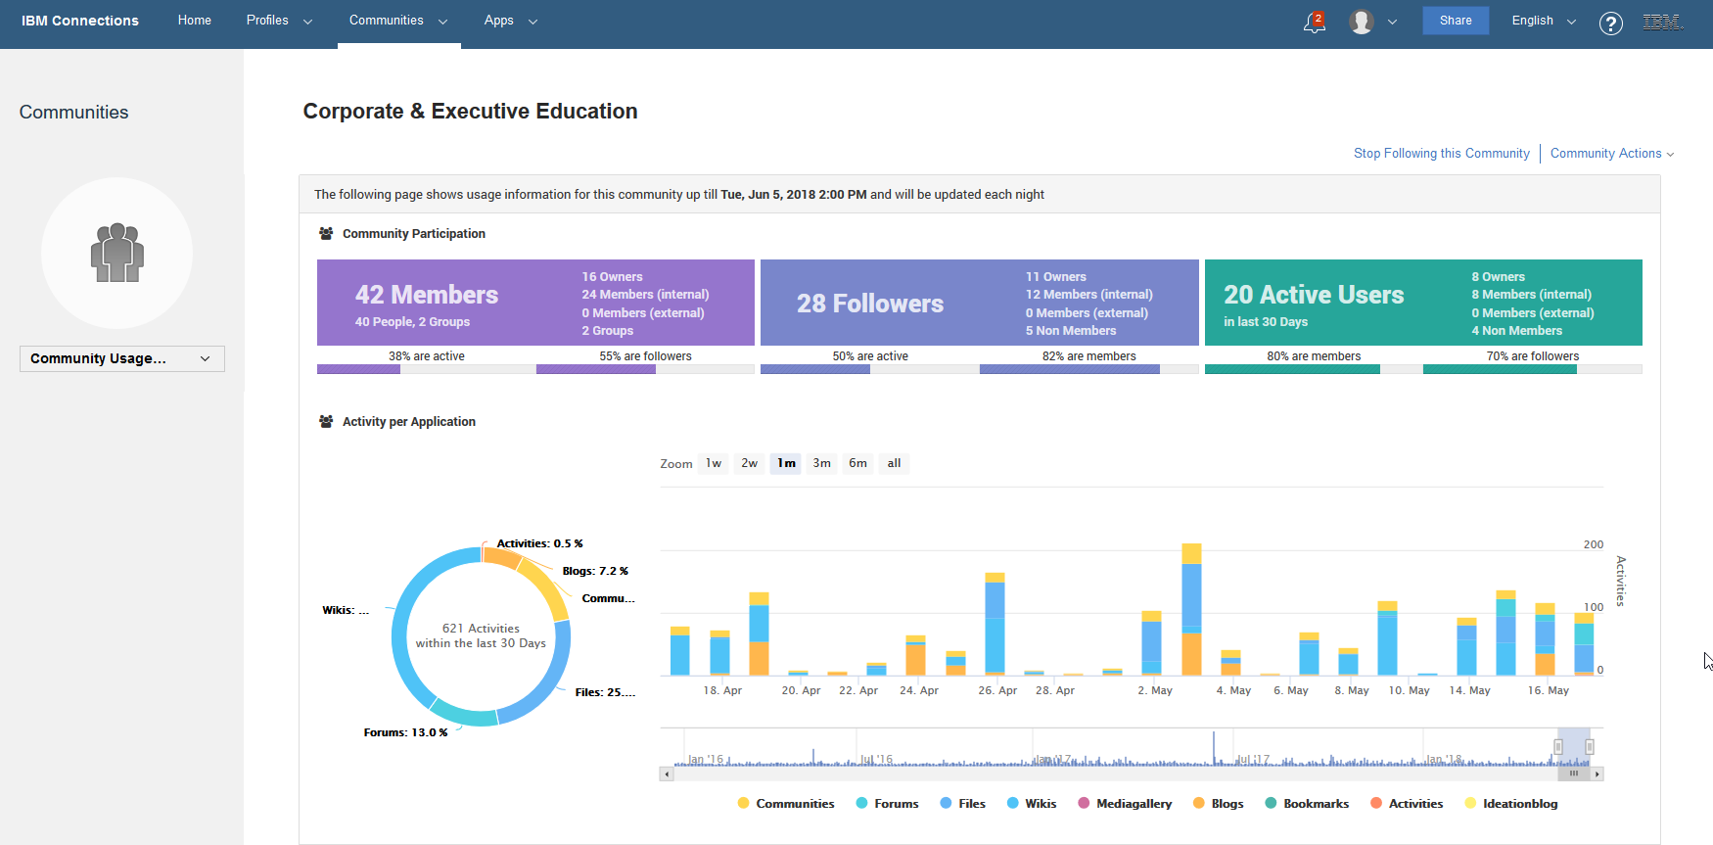Toggle the Communities legend series
The width and height of the screenshot is (1713, 845).
[x=785, y=804]
